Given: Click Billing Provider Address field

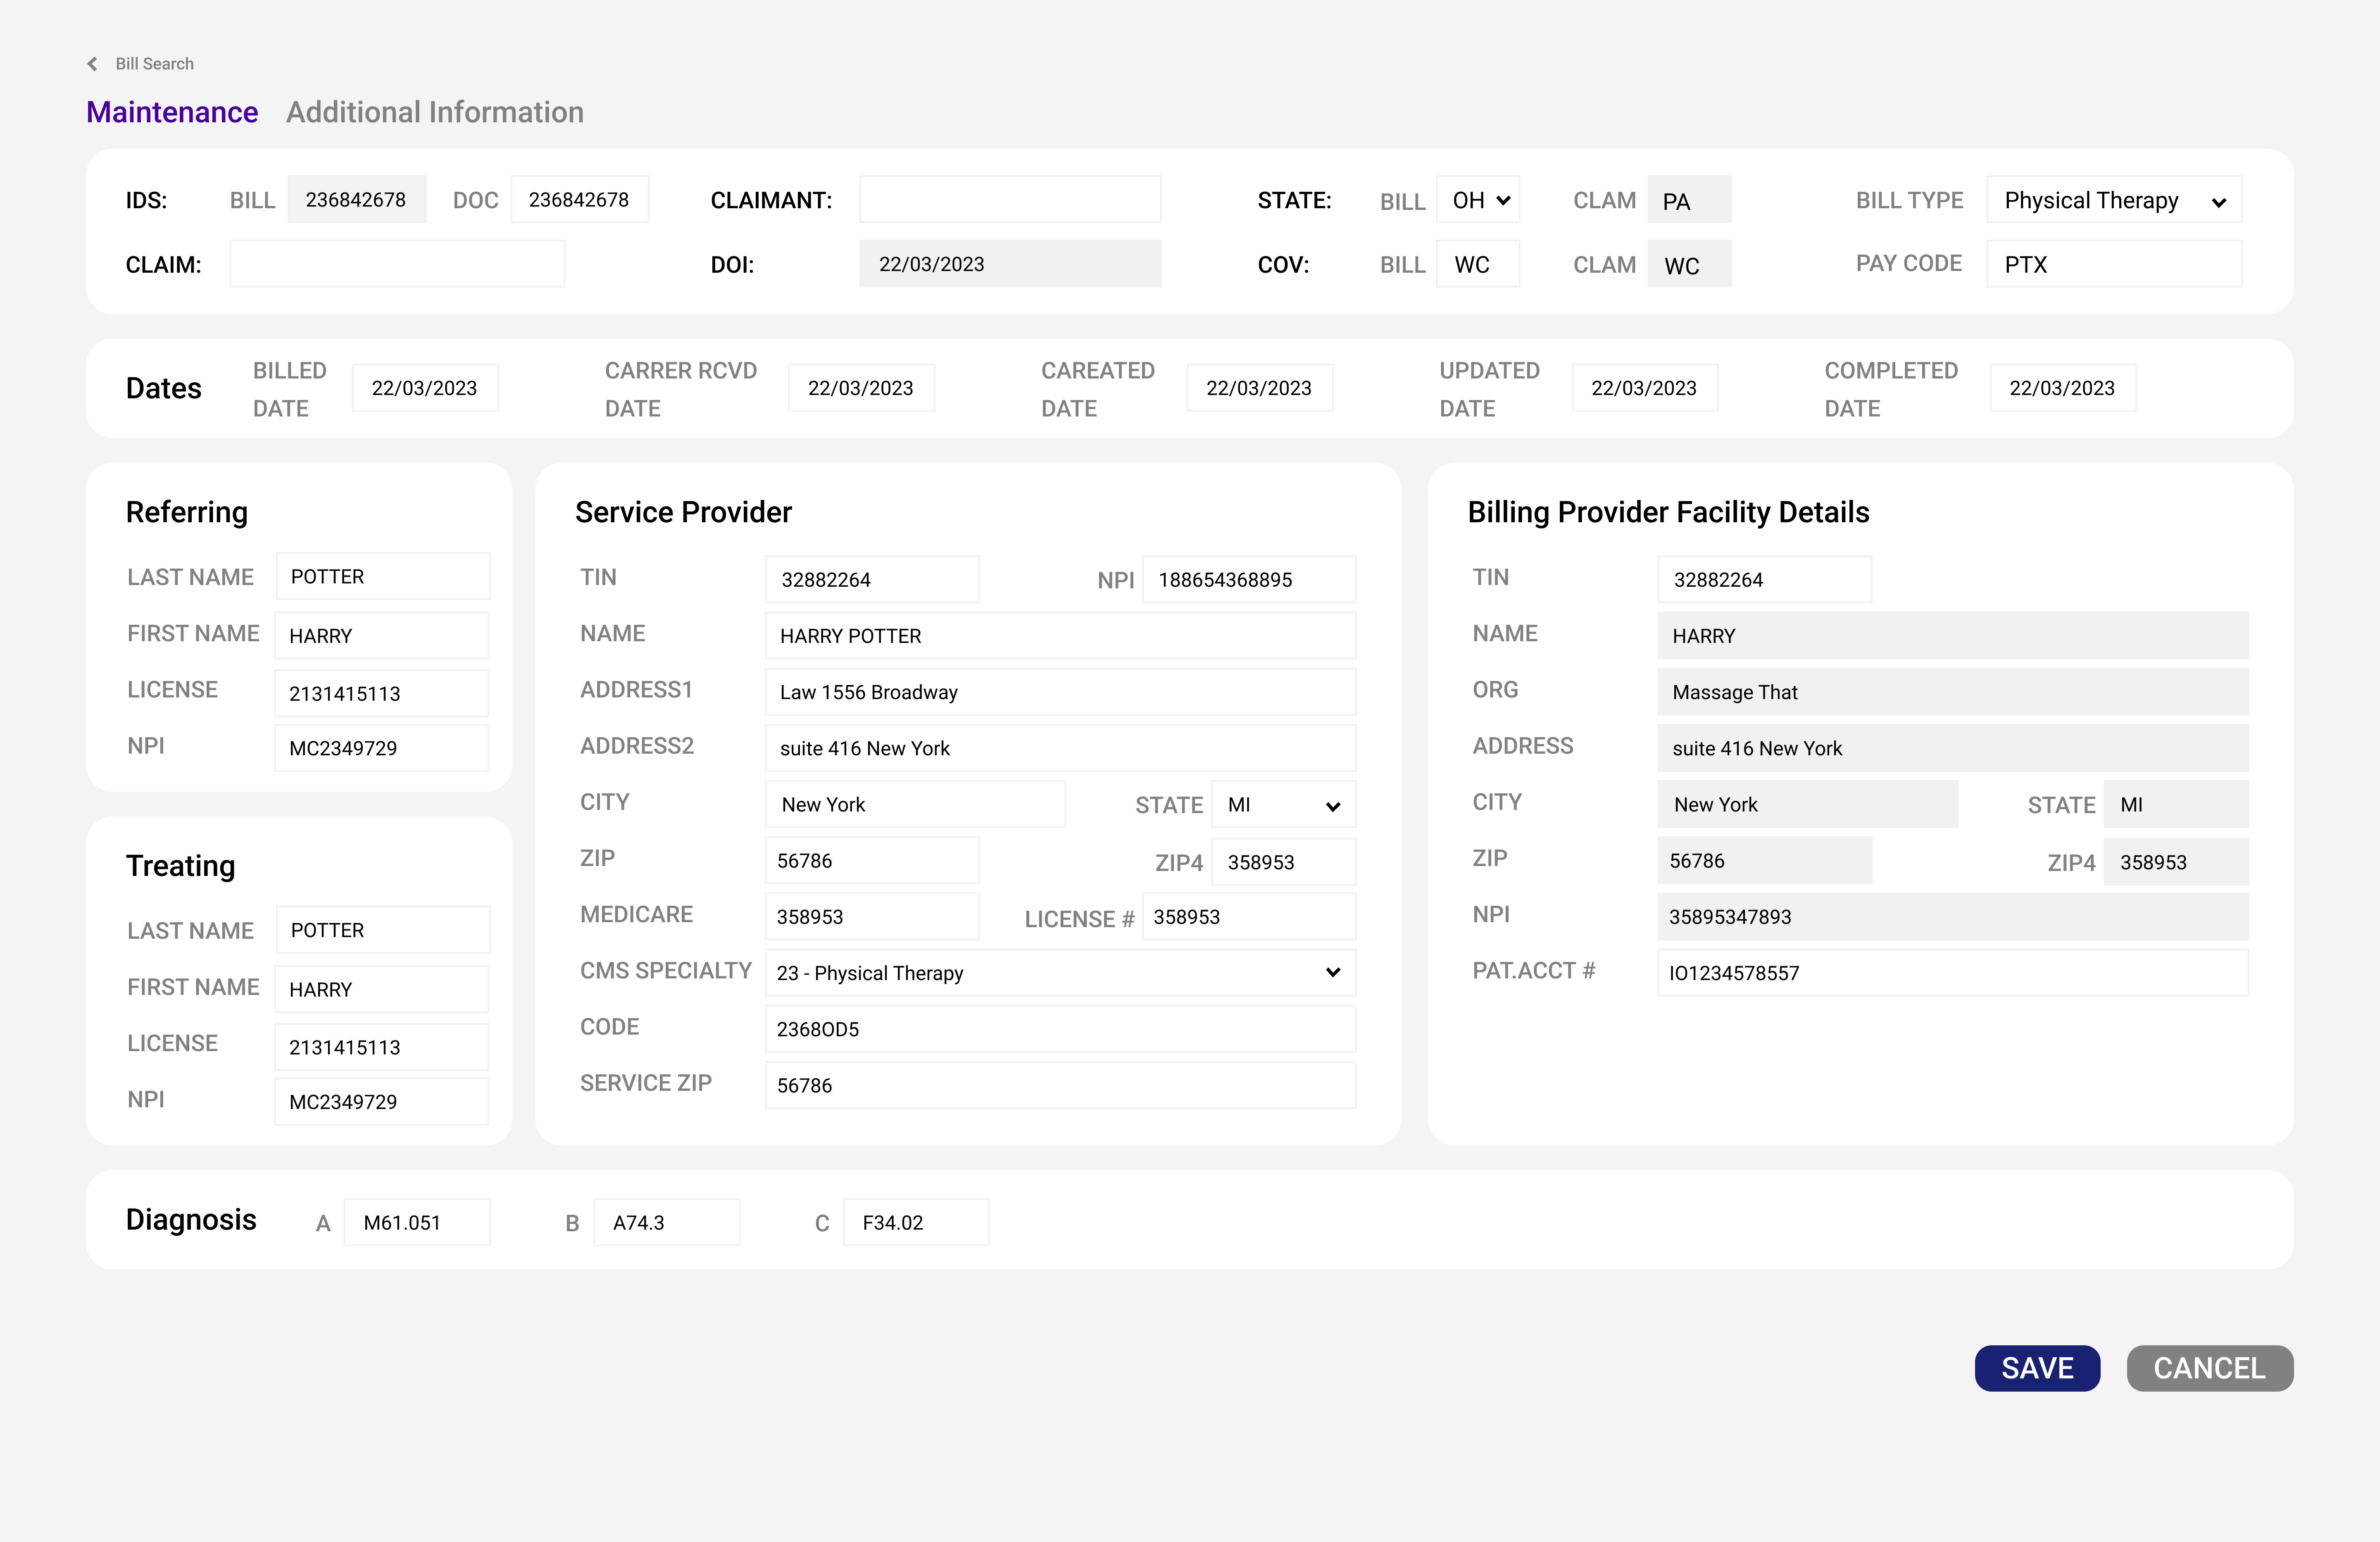Looking at the screenshot, I should click(1953, 748).
